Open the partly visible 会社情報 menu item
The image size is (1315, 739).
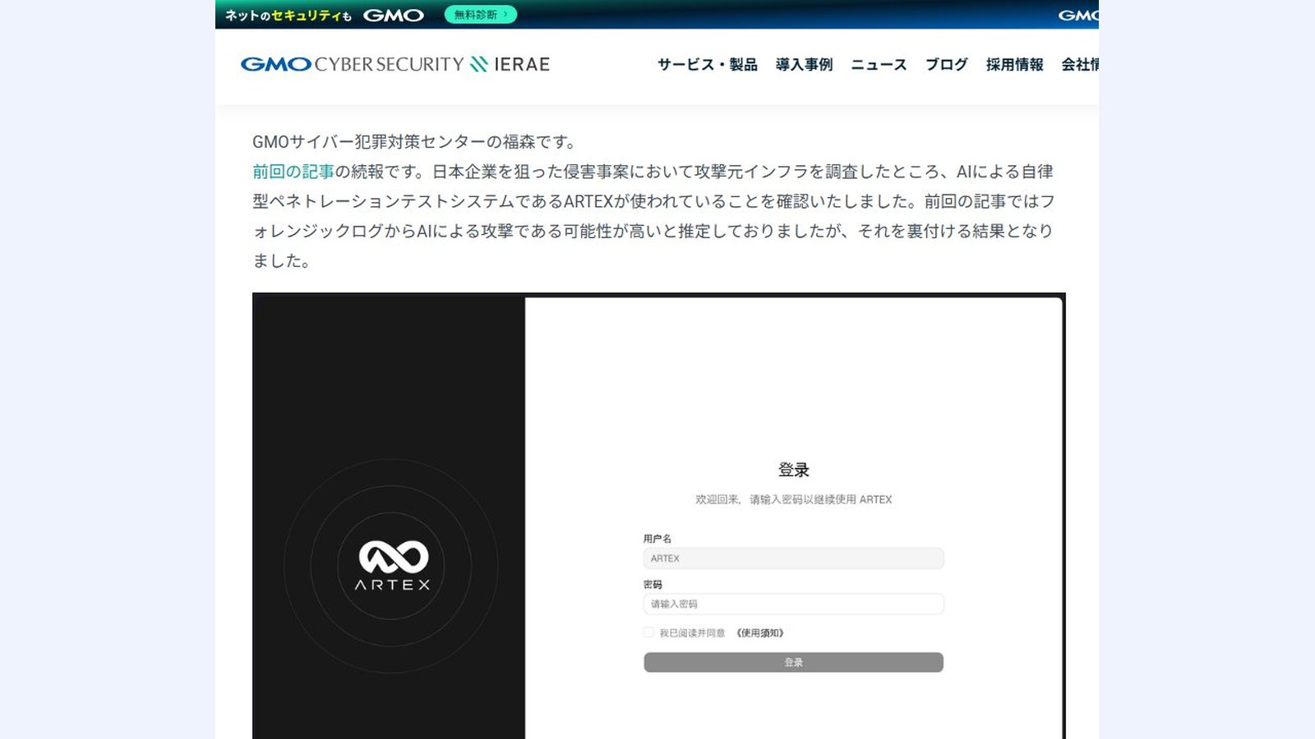coord(1080,64)
